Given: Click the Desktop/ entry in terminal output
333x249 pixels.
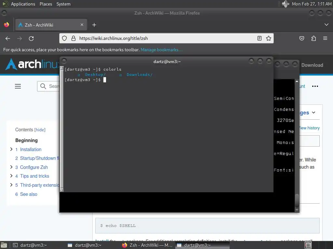Looking at the screenshot, I should point(95,75).
